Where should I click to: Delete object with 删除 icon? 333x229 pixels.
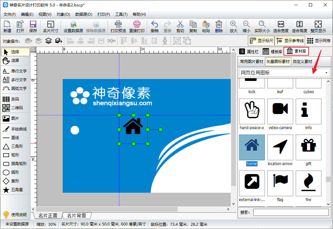pos(219,27)
